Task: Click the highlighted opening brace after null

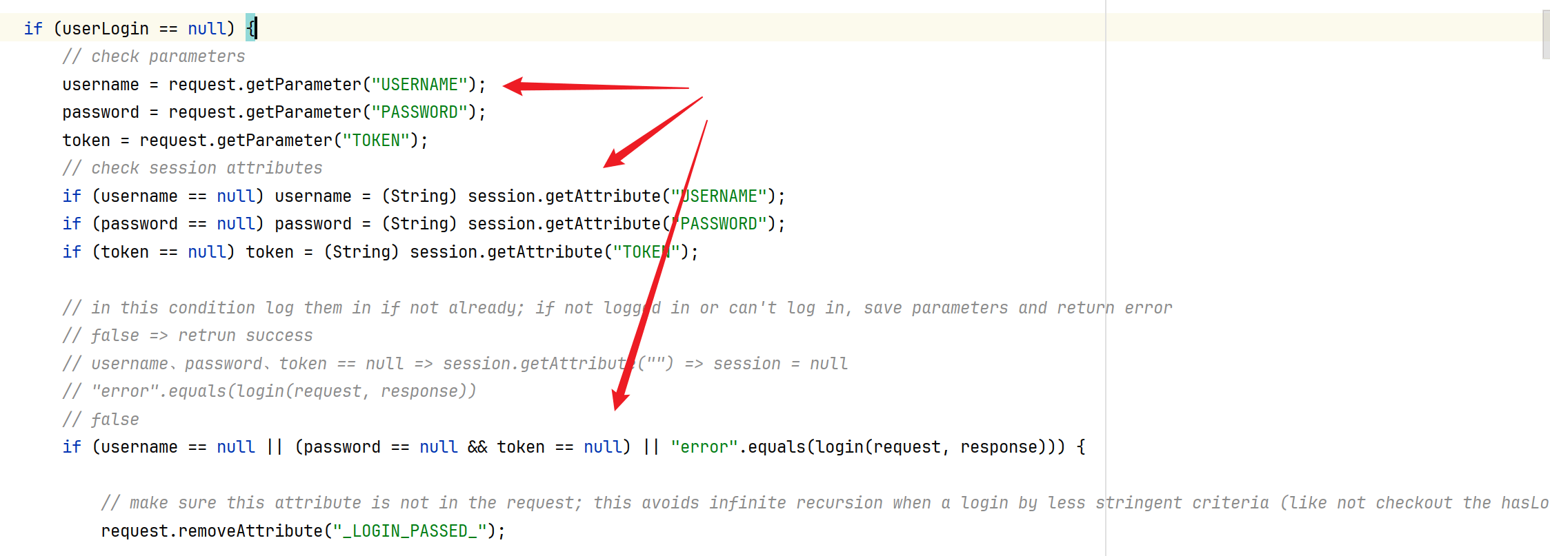Action: tap(251, 28)
